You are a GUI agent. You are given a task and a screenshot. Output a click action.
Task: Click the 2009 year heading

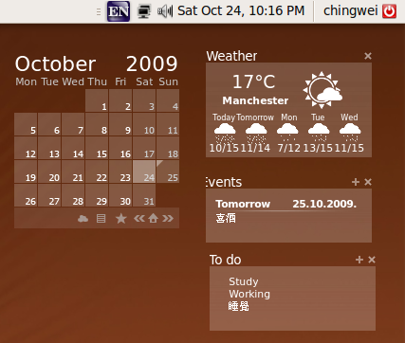pos(152,63)
